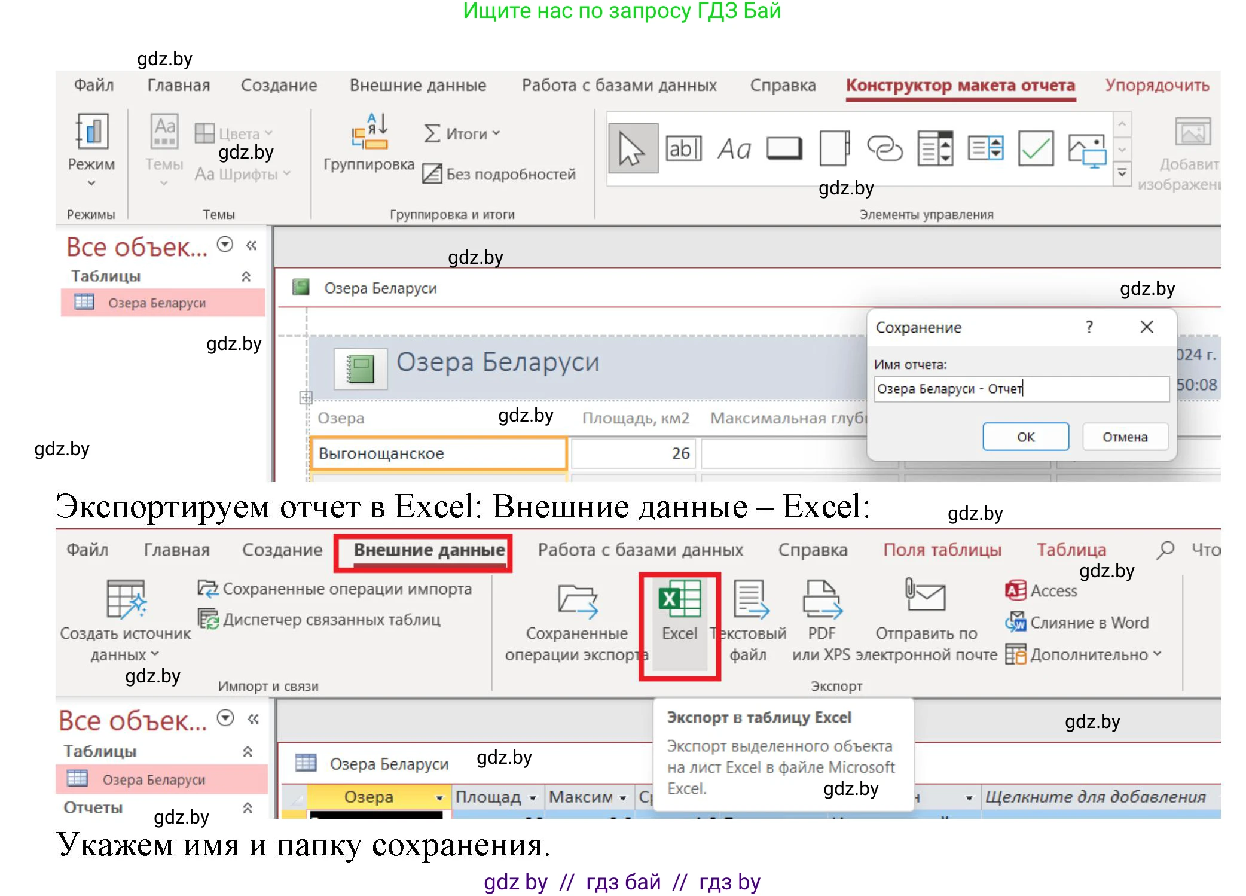Open the Озера column filter dropdown
Viewport: 1246px width, 896px height.
click(439, 797)
